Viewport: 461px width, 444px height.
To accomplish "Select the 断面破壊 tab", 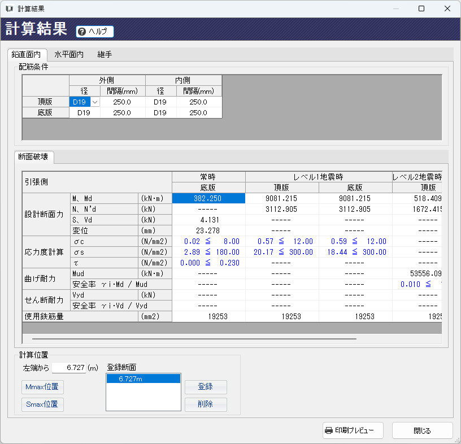I will pos(33,156).
